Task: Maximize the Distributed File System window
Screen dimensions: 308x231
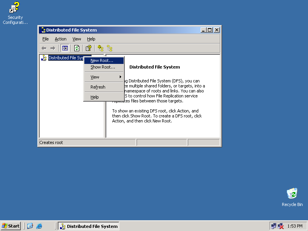Action: [x=209, y=30]
